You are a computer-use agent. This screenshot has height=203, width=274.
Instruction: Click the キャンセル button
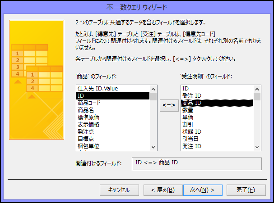(x=119, y=190)
